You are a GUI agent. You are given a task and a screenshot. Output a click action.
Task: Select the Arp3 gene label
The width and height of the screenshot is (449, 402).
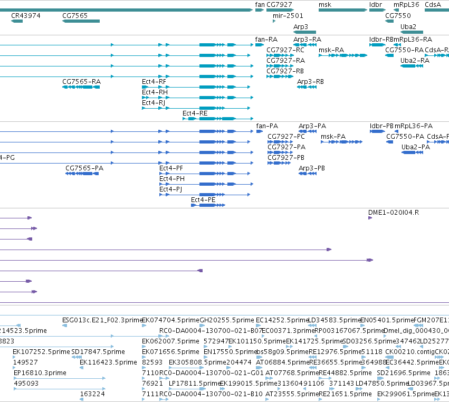301,26
